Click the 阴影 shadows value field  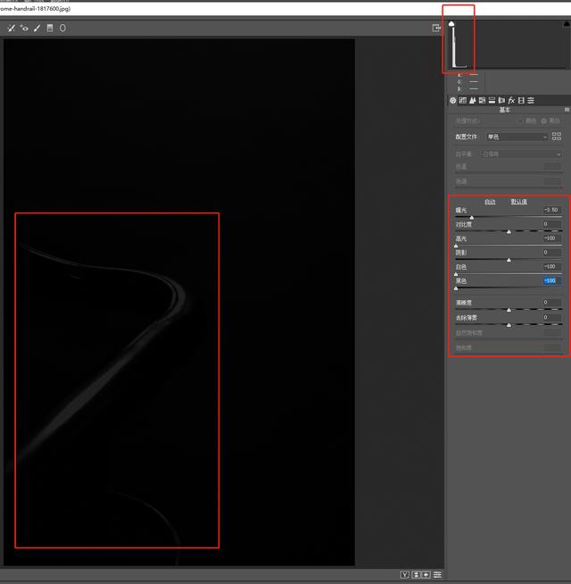[552, 253]
